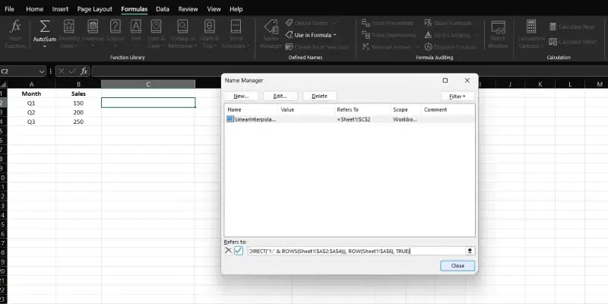The width and height of the screenshot is (608, 304).
Task: Click Trace Dependents
Action: click(x=389, y=35)
